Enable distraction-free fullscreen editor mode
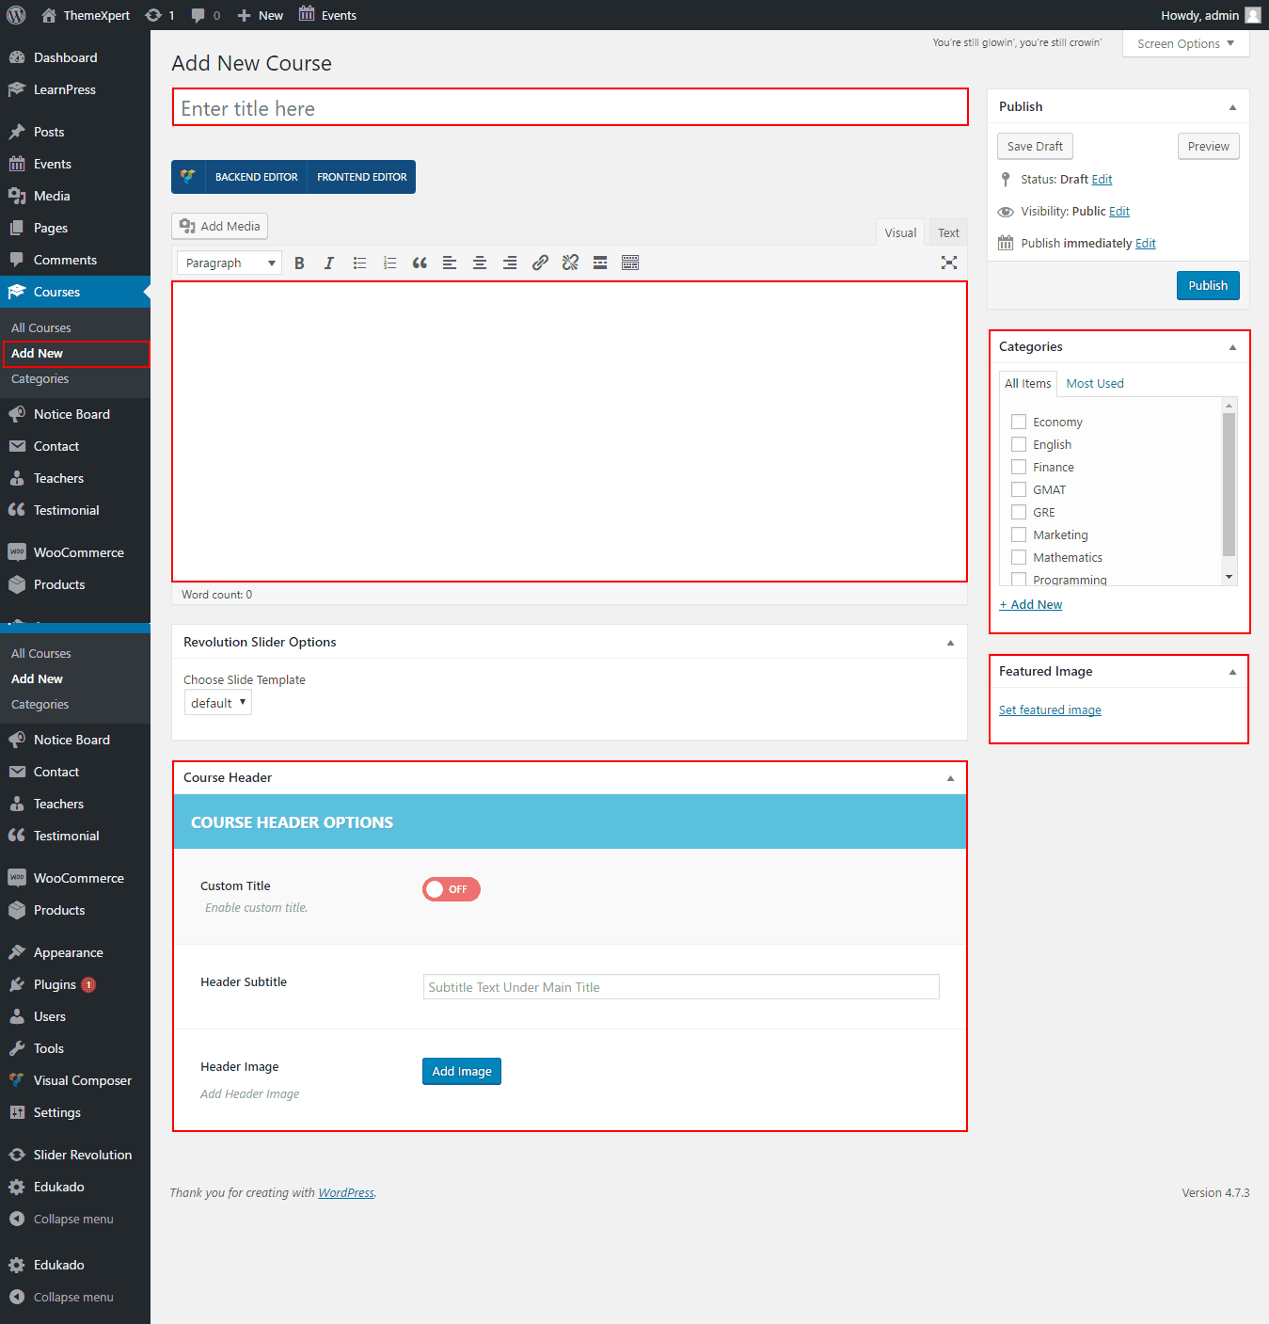The height and width of the screenshot is (1324, 1269). tap(949, 263)
